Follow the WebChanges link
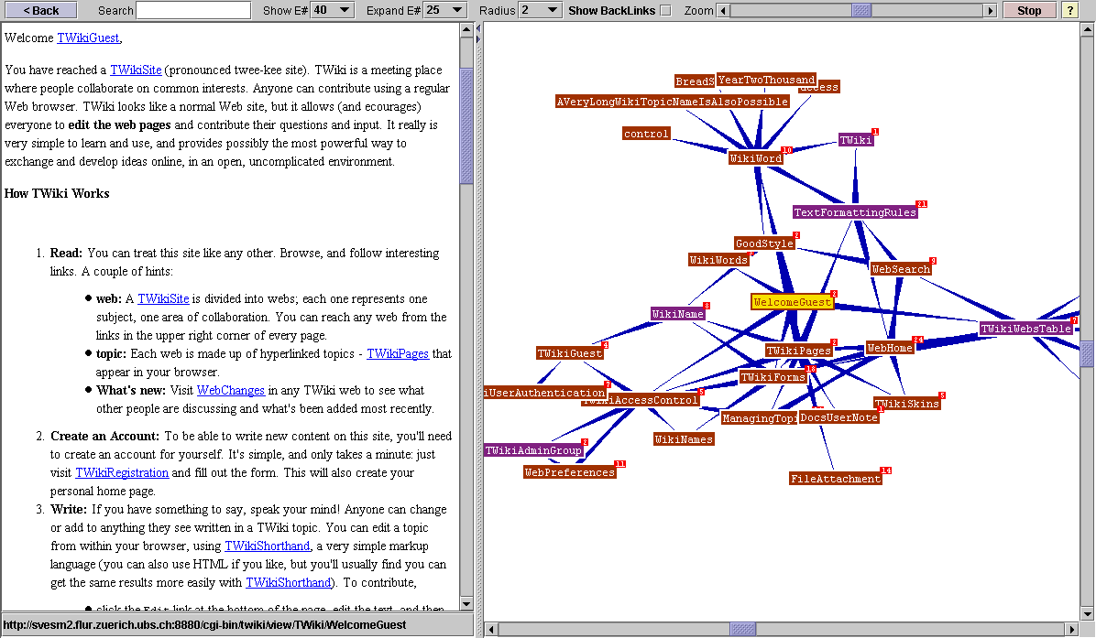The image size is (1096, 638). click(230, 390)
